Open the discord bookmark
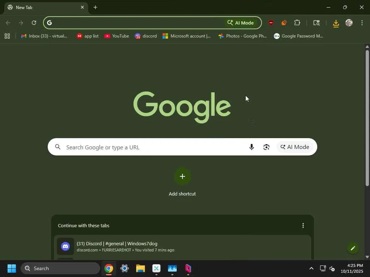370x277 pixels. coord(146,36)
